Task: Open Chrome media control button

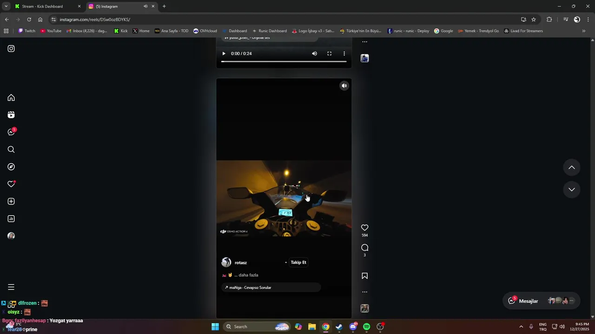Action: tap(566, 19)
